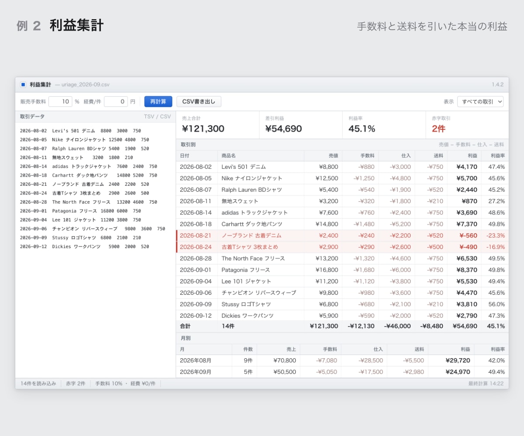The width and height of the screenshot is (524, 436).
Task: Click the Levi's 501 デニム 8800 raw data line
Action: [80, 131]
